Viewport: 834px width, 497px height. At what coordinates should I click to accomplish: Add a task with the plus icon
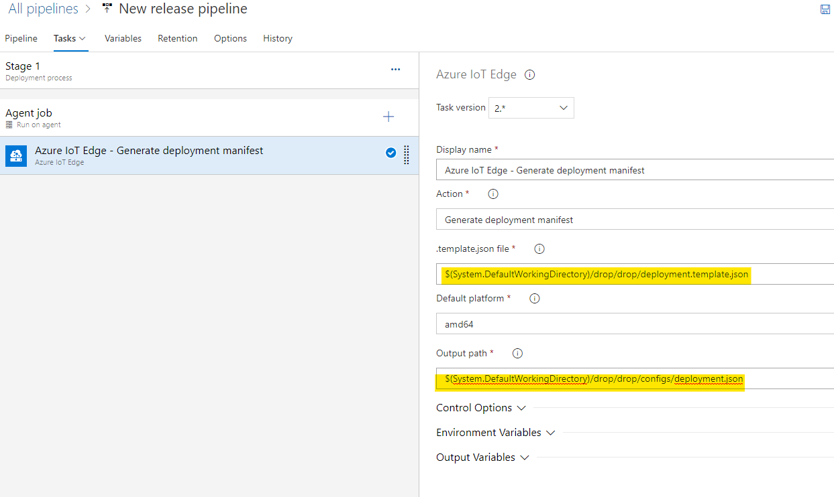coord(388,117)
